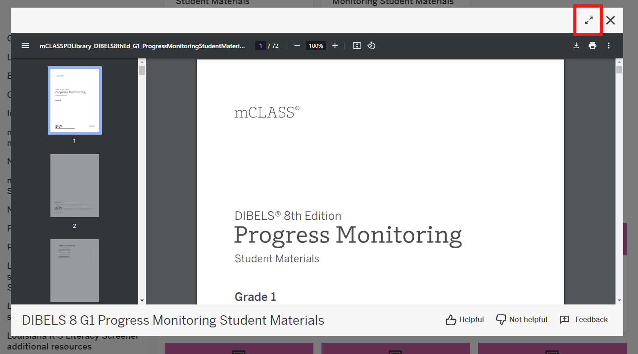This screenshot has height=354, width=638.
Task: Rotate the document counterclockwise
Action: click(371, 45)
